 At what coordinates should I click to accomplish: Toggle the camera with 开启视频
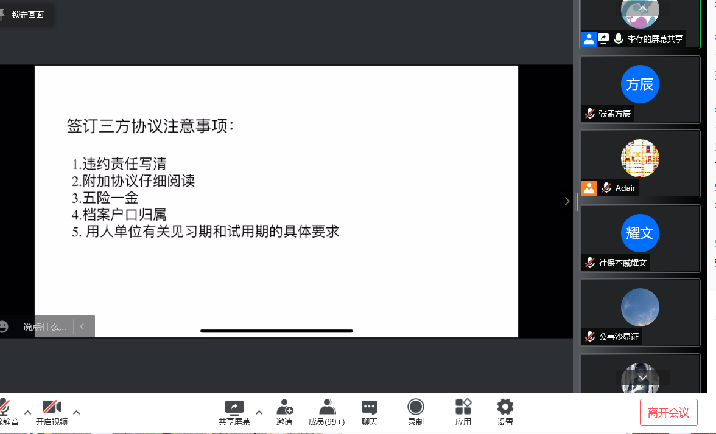[52, 408]
